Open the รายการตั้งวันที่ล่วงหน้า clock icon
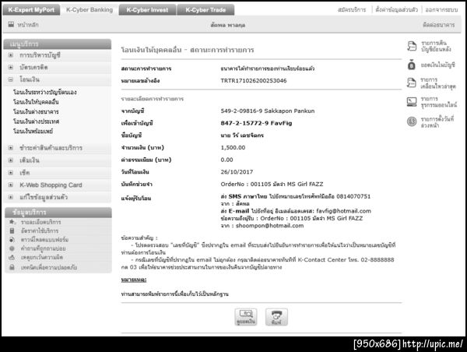467x352 pixels. [x=412, y=121]
